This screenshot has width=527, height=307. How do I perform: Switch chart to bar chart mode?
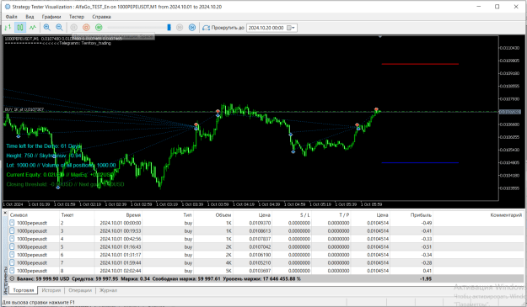8,28
